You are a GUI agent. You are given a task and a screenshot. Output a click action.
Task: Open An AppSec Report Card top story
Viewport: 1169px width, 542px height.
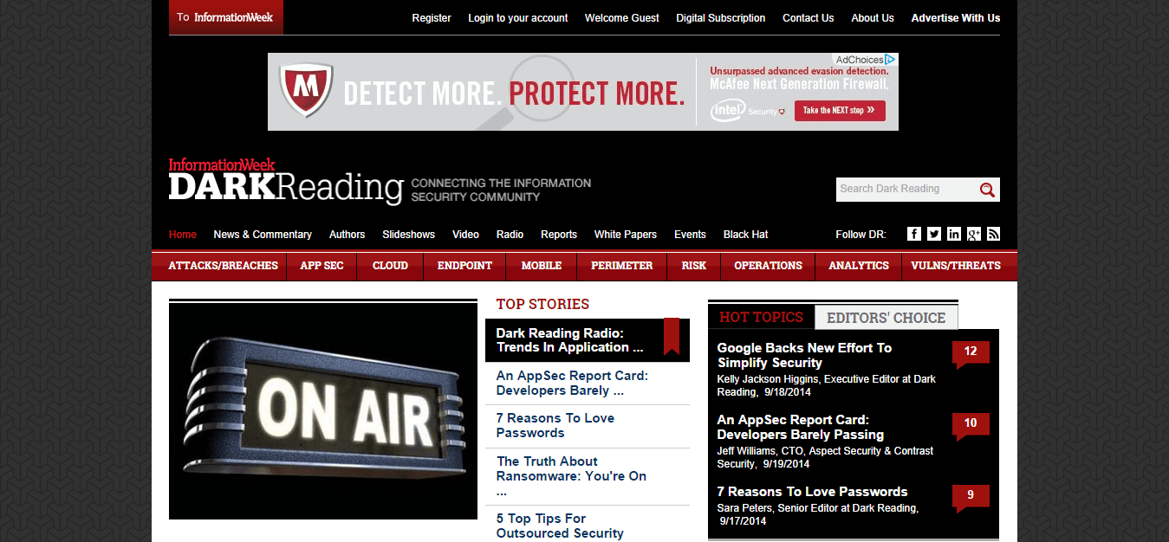coord(572,383)
